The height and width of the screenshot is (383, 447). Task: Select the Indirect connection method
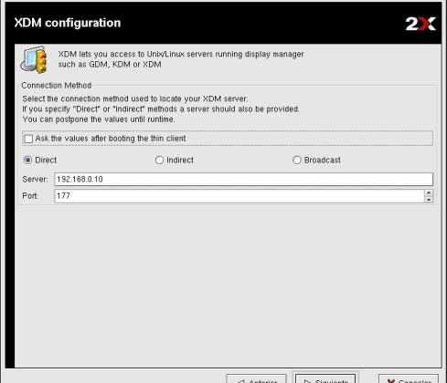pyautogui.click(x=159, y=160)
